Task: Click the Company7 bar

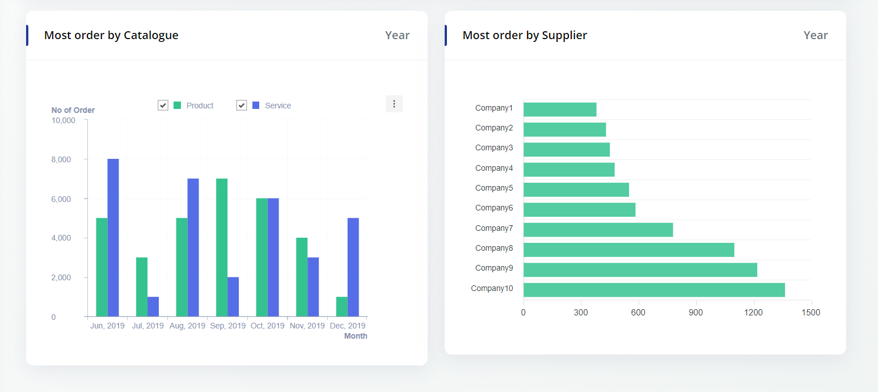Action: (598, 230)
